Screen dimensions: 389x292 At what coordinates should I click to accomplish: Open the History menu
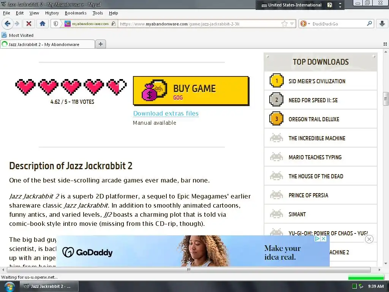point(52,13)
